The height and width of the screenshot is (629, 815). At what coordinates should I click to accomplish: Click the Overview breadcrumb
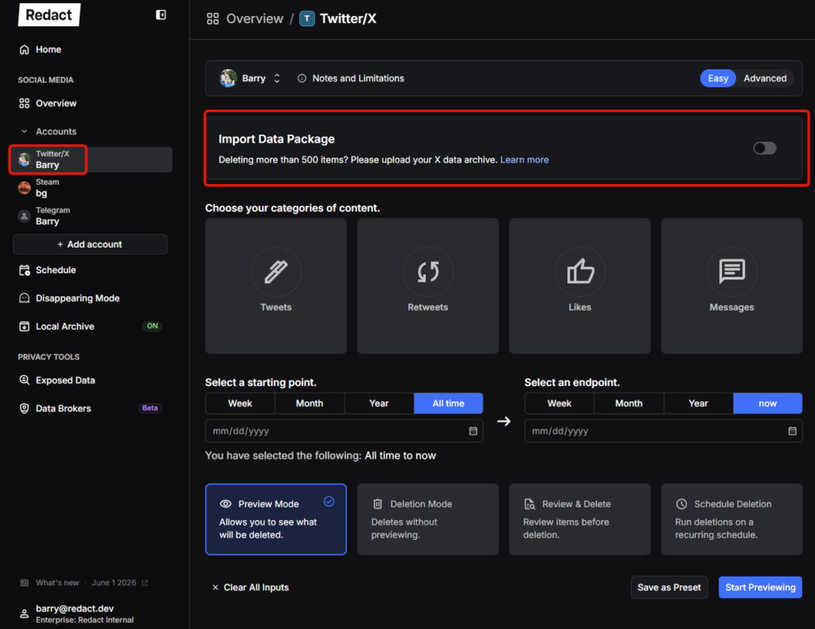(255, 19)
